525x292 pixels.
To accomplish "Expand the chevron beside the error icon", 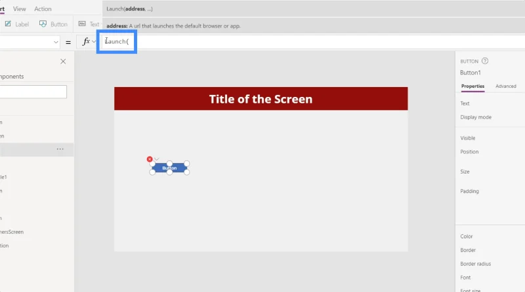I will pyautogui.click(x=156, y=159).
